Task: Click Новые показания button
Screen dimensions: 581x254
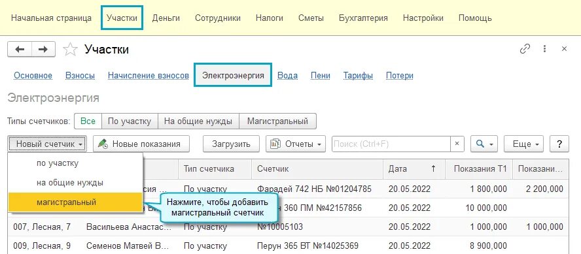Action: pyautogui.click(x=141, y=144)
